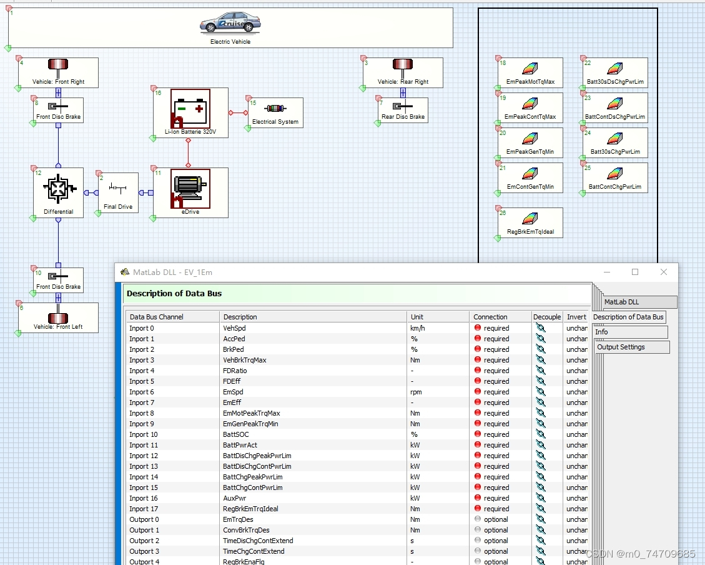Click the BattContDsChgPwrLim map icon
This screenshot has width=705, height=565.
tap(614, 104)
